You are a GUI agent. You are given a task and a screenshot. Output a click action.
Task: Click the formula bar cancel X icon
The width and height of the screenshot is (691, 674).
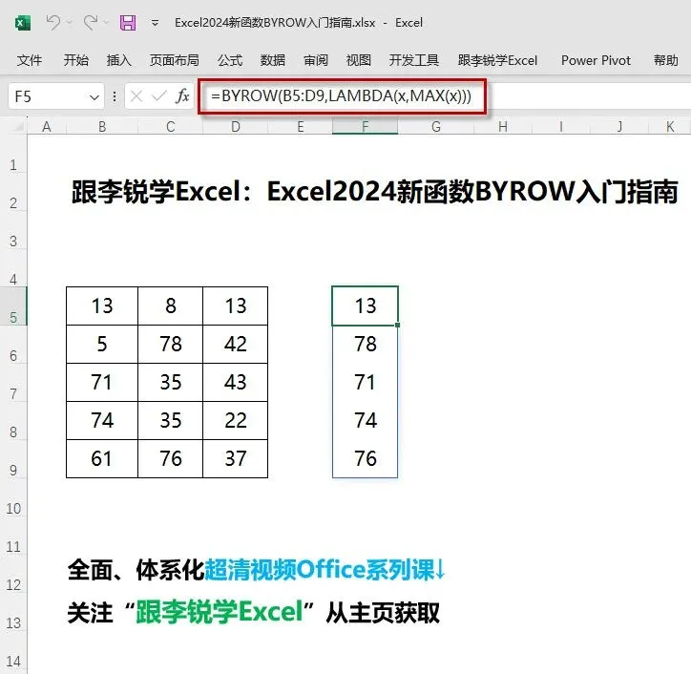pyautogui.click(x=136, y=95)
